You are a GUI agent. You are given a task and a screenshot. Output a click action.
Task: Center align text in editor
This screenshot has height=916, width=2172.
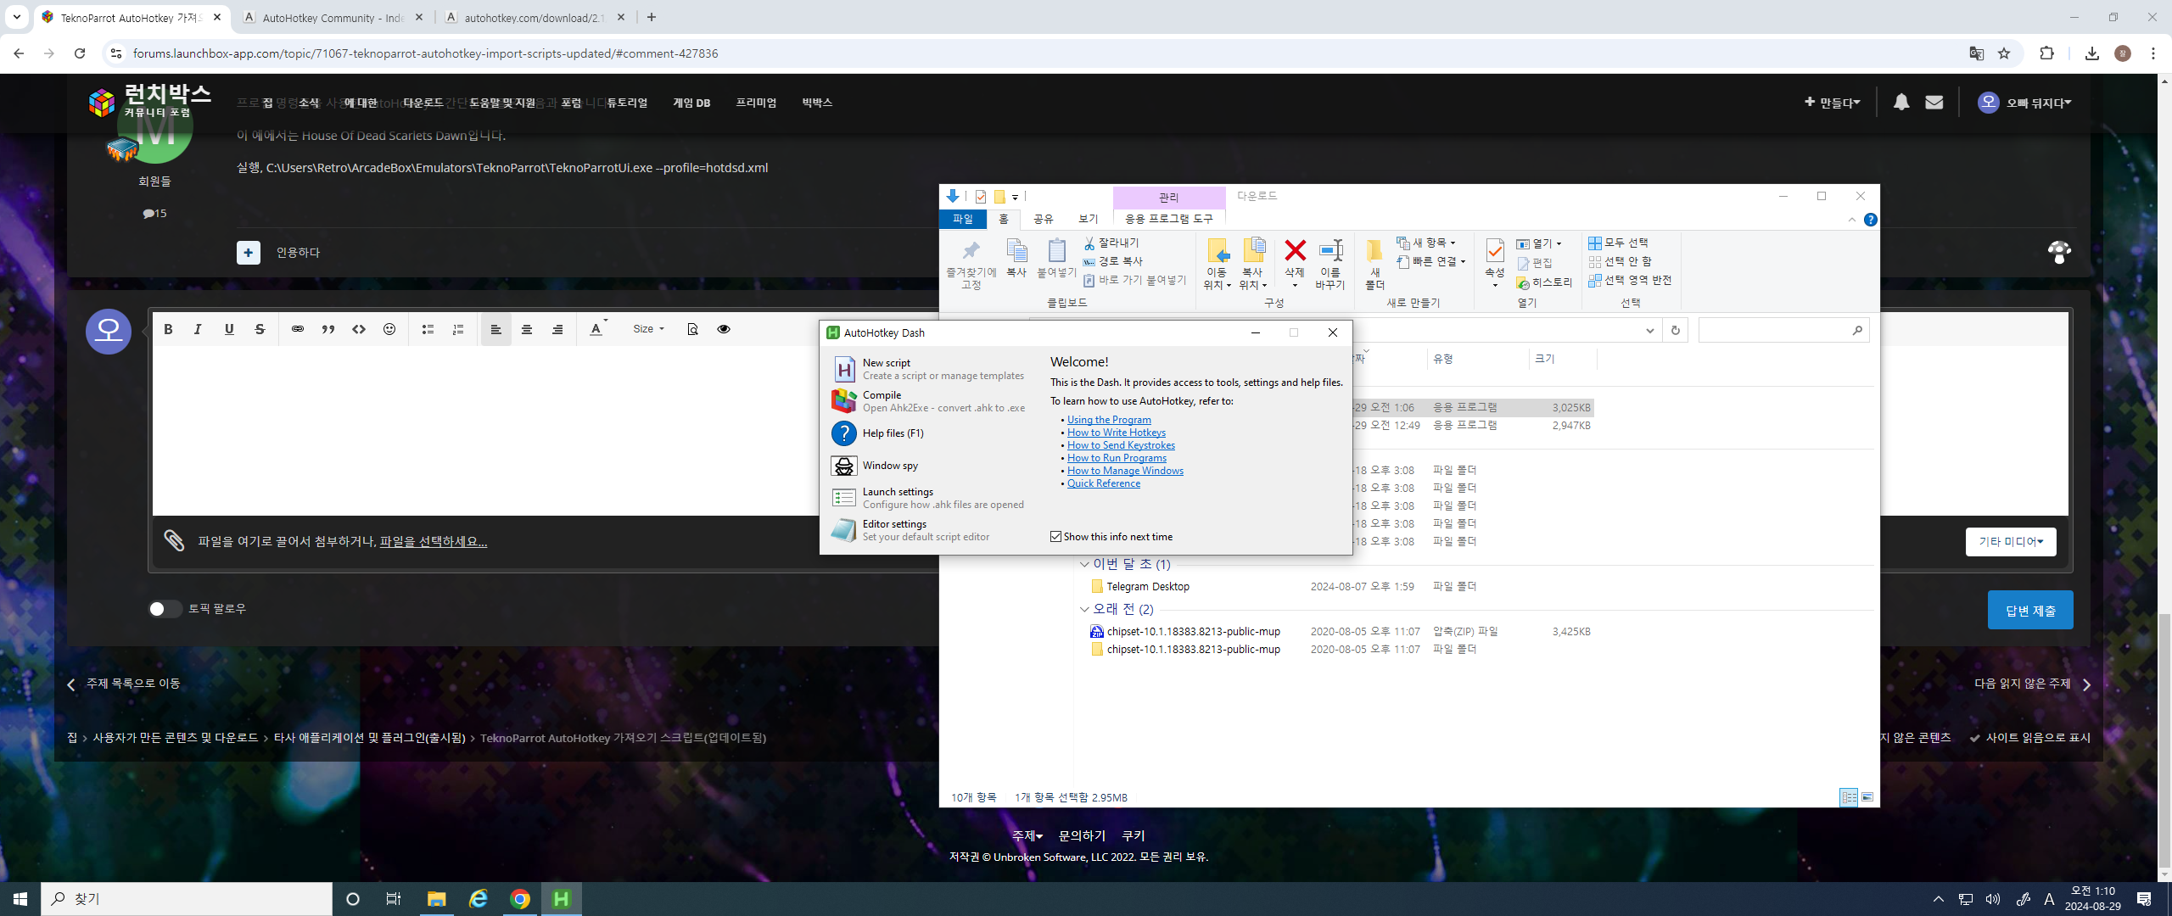(x=527, y=329)
